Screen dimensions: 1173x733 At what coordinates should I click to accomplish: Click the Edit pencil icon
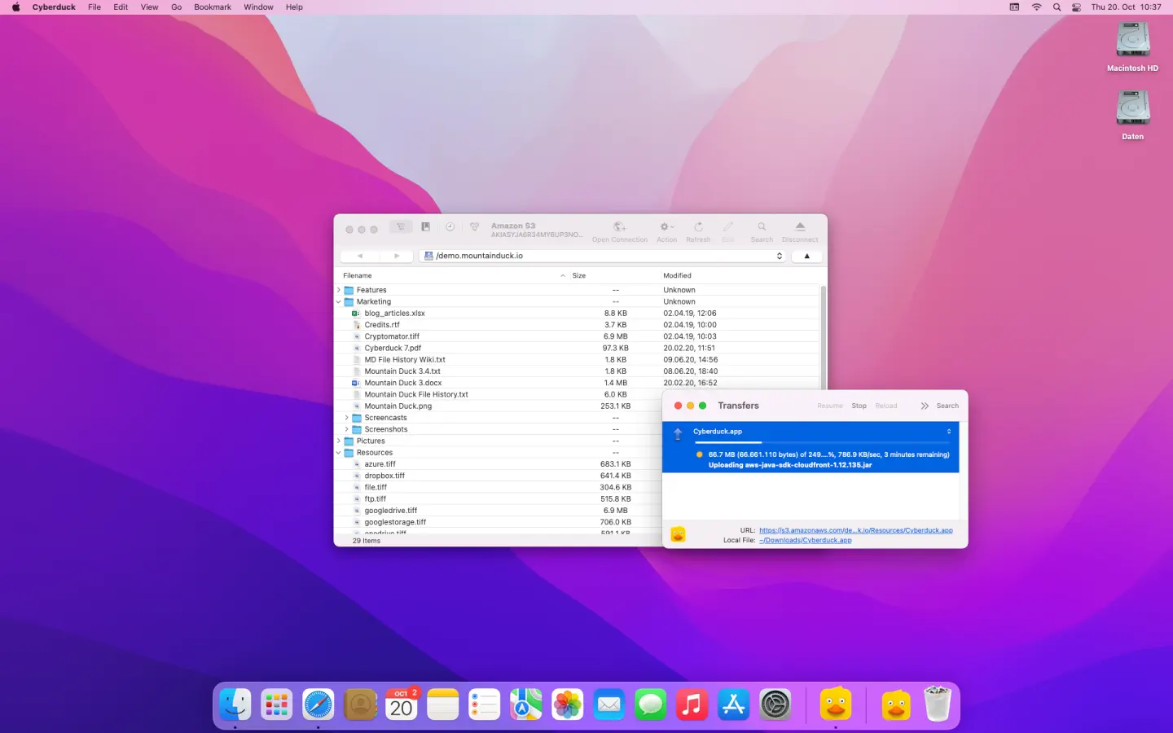click(x=728, y=227)
